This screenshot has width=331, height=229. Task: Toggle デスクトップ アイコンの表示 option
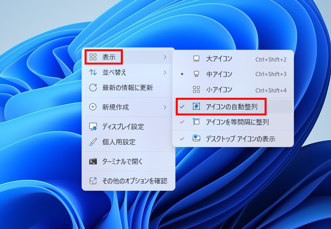click(x=240, y=139)
